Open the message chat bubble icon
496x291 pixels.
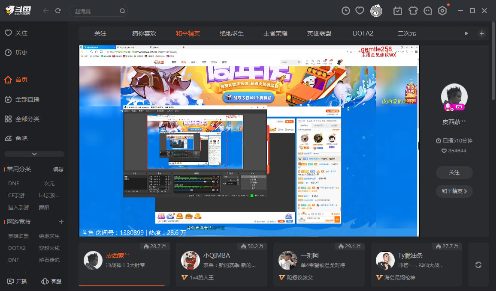(x=427, y=10)
